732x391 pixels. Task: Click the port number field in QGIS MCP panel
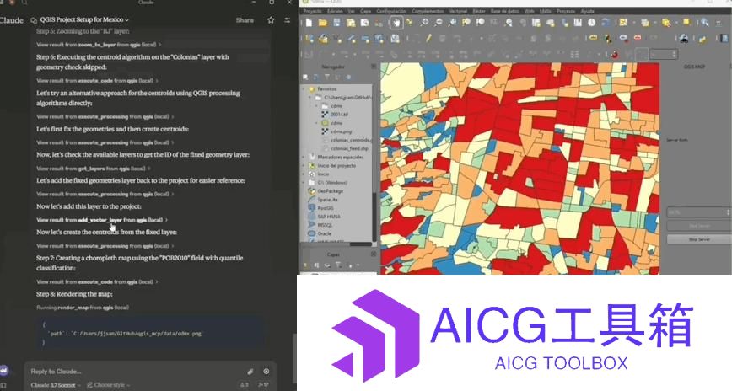699,212
